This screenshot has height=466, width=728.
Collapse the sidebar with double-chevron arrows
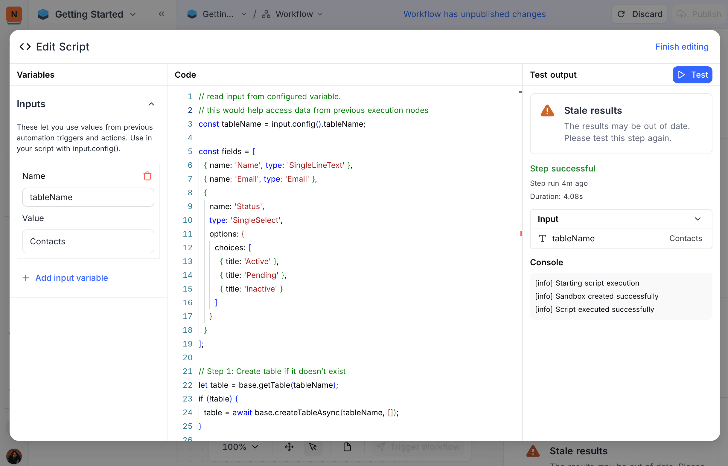(162, 14)
